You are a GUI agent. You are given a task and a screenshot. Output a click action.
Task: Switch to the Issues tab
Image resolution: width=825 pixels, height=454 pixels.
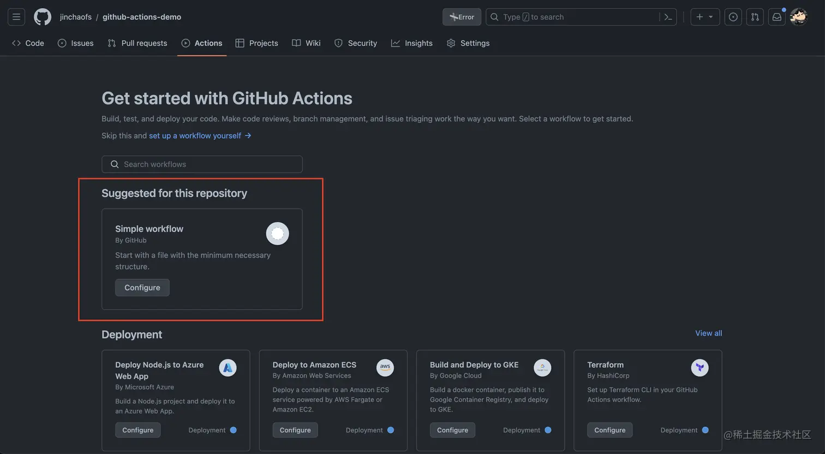(75, 43)
